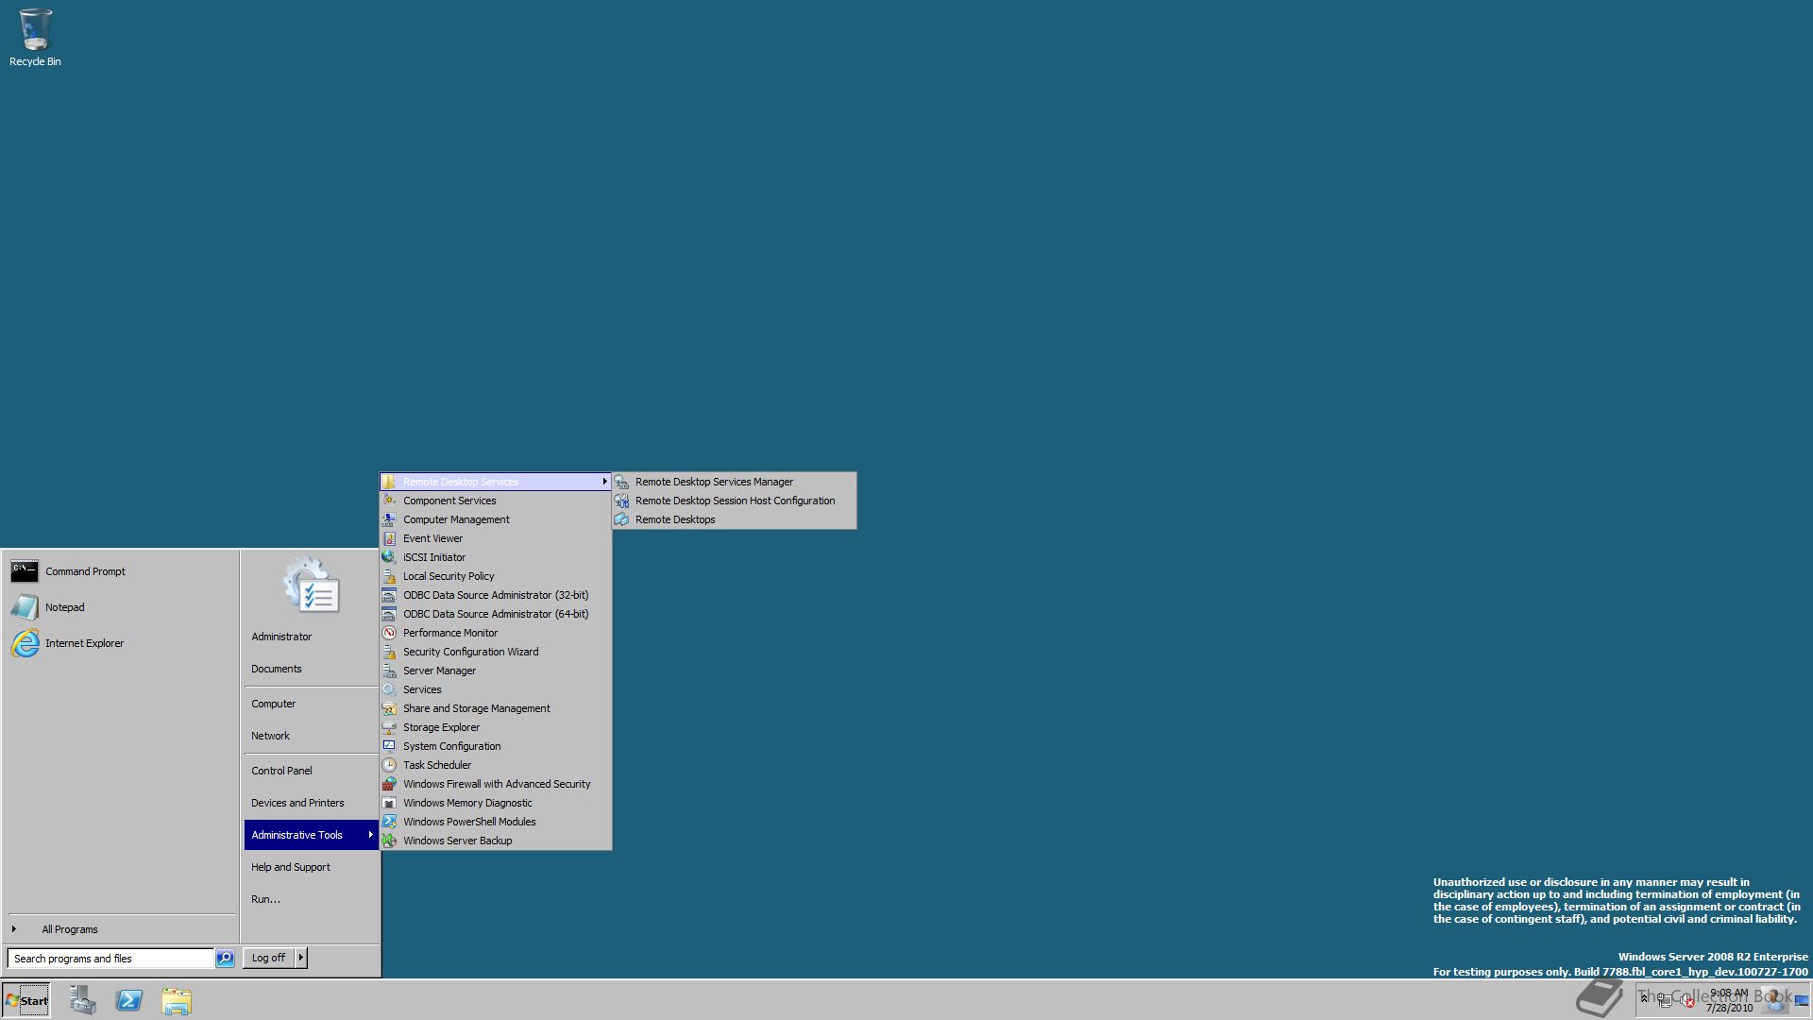
Task: Open Documents from the Start menu
Action: click(277, 669)
